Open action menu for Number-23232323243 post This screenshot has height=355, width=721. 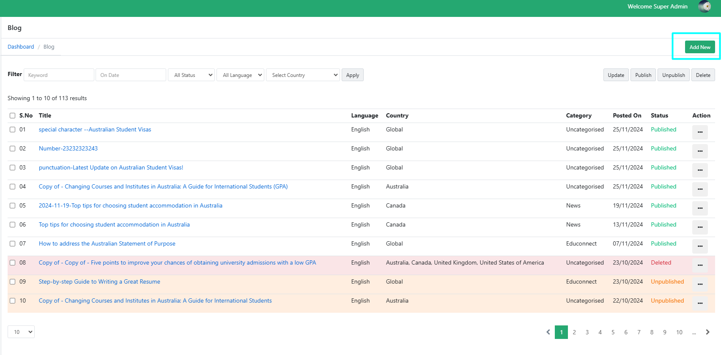(700, 151)
